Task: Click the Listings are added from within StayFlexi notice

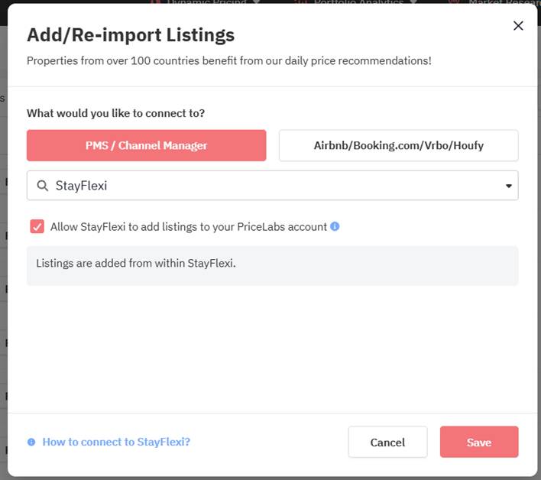Action: (x=272, y=265)
